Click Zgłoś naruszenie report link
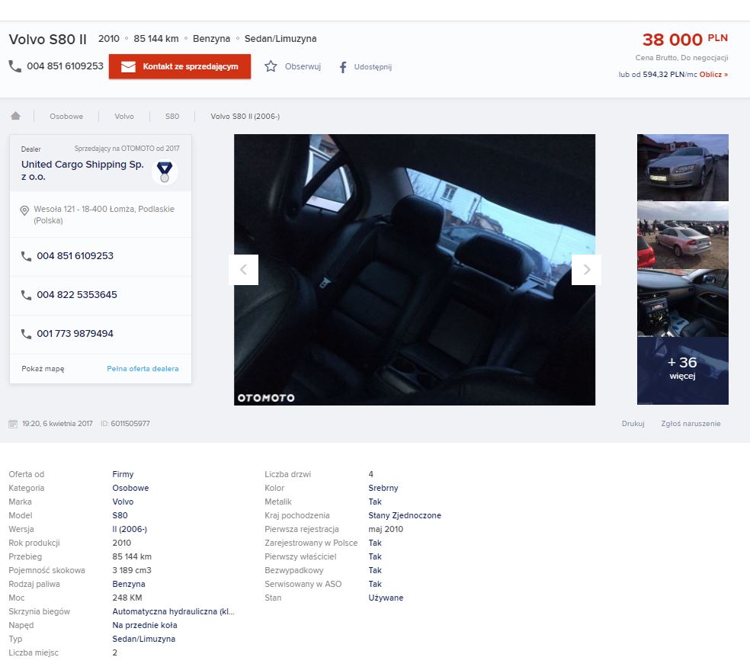 coord(691,424)
